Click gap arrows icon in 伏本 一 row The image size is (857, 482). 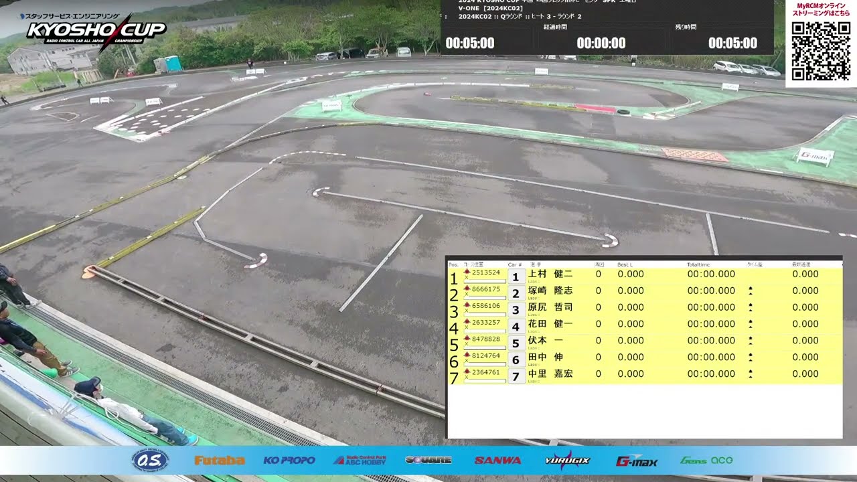tap(751, 341)
